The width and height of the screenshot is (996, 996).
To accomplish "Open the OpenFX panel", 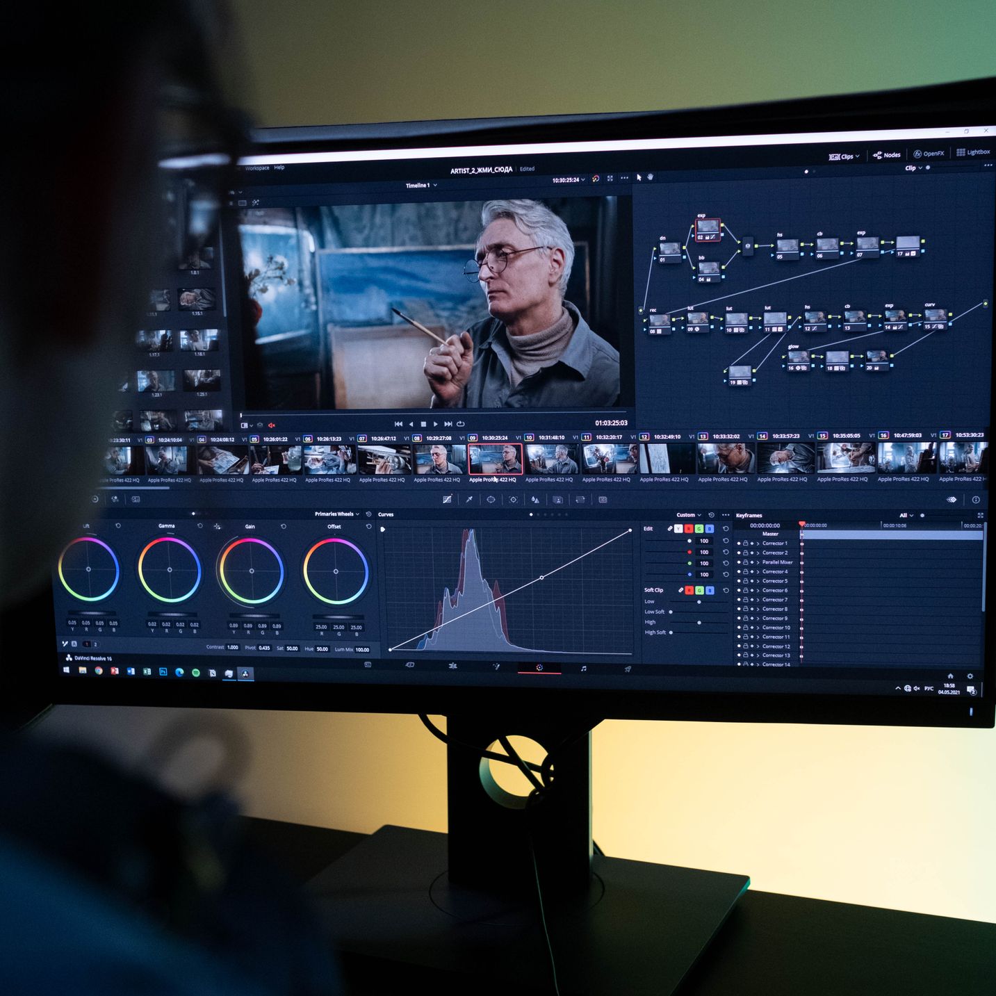I will click(x=929, y=154).
